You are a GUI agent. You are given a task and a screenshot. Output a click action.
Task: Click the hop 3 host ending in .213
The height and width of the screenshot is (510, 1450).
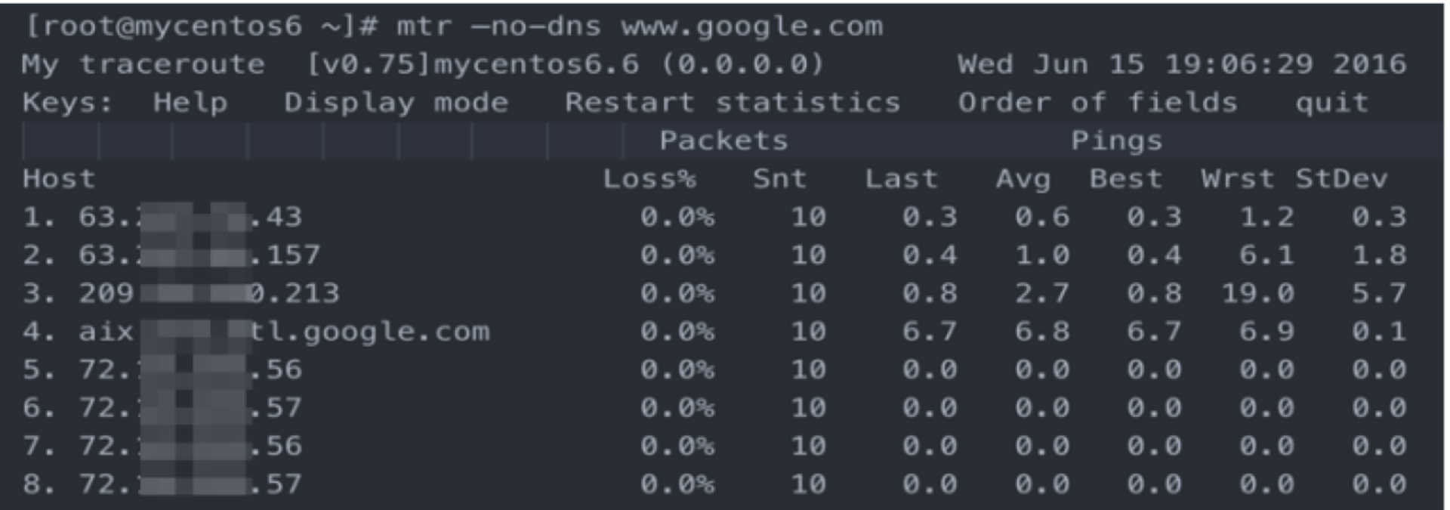208,293
